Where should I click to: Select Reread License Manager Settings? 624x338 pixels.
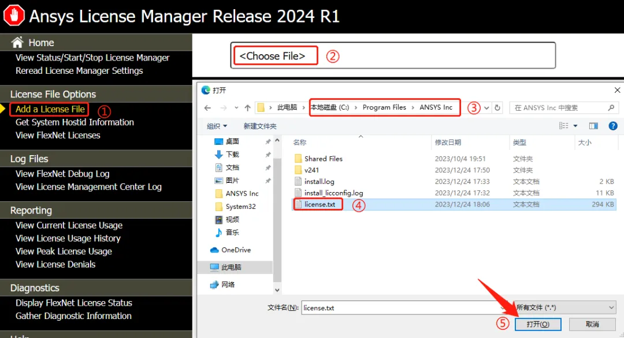click(x=79, y=71)
